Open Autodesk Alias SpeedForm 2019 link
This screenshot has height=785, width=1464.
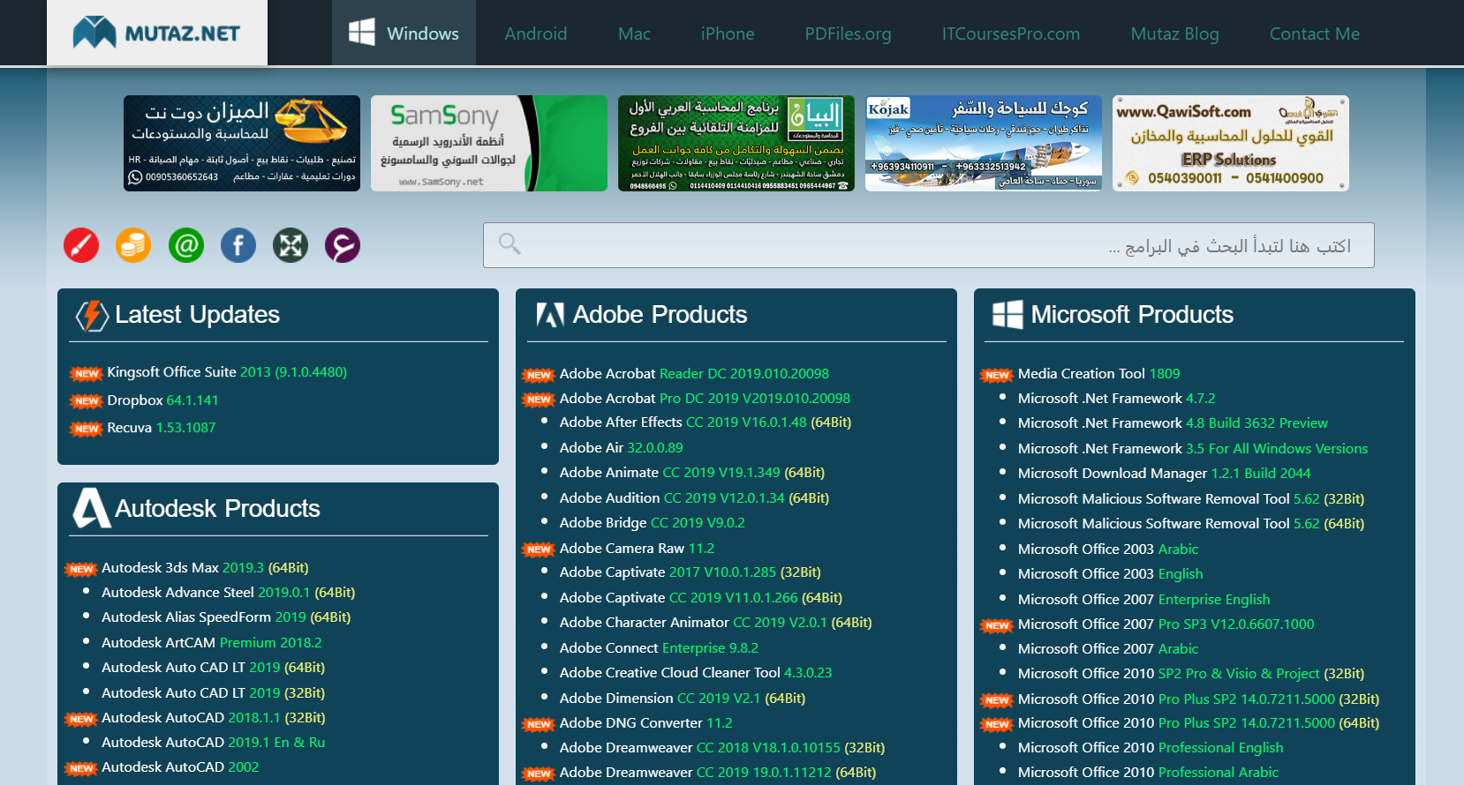pyautogui.click(x=226, y=617)
